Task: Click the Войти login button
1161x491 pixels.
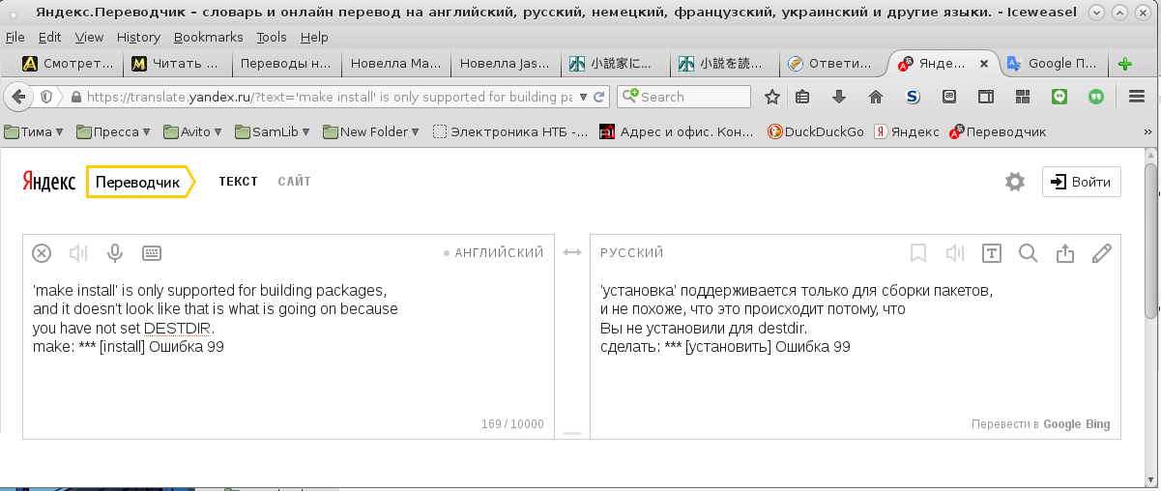Action: click(x=1081, y=182)
